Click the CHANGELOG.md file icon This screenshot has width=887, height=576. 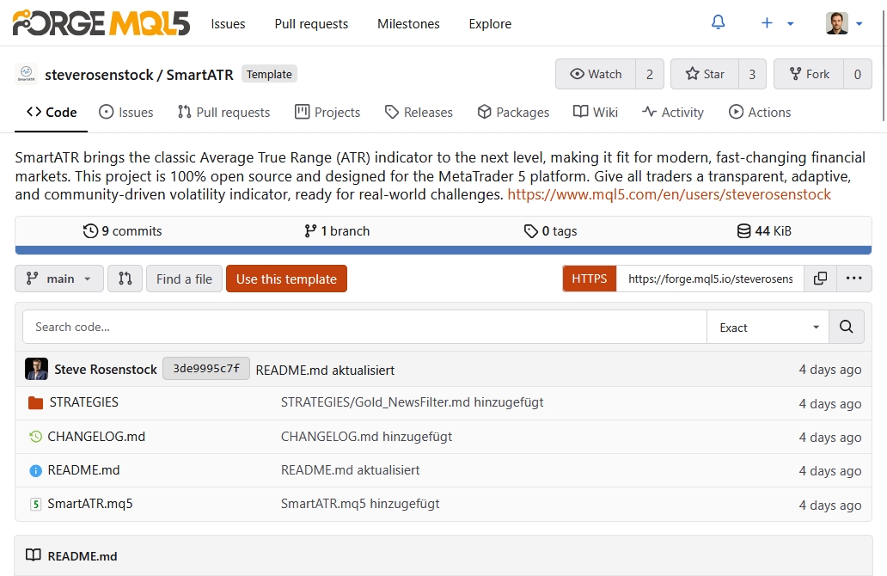pyautogui.click(x=35, y=436)
